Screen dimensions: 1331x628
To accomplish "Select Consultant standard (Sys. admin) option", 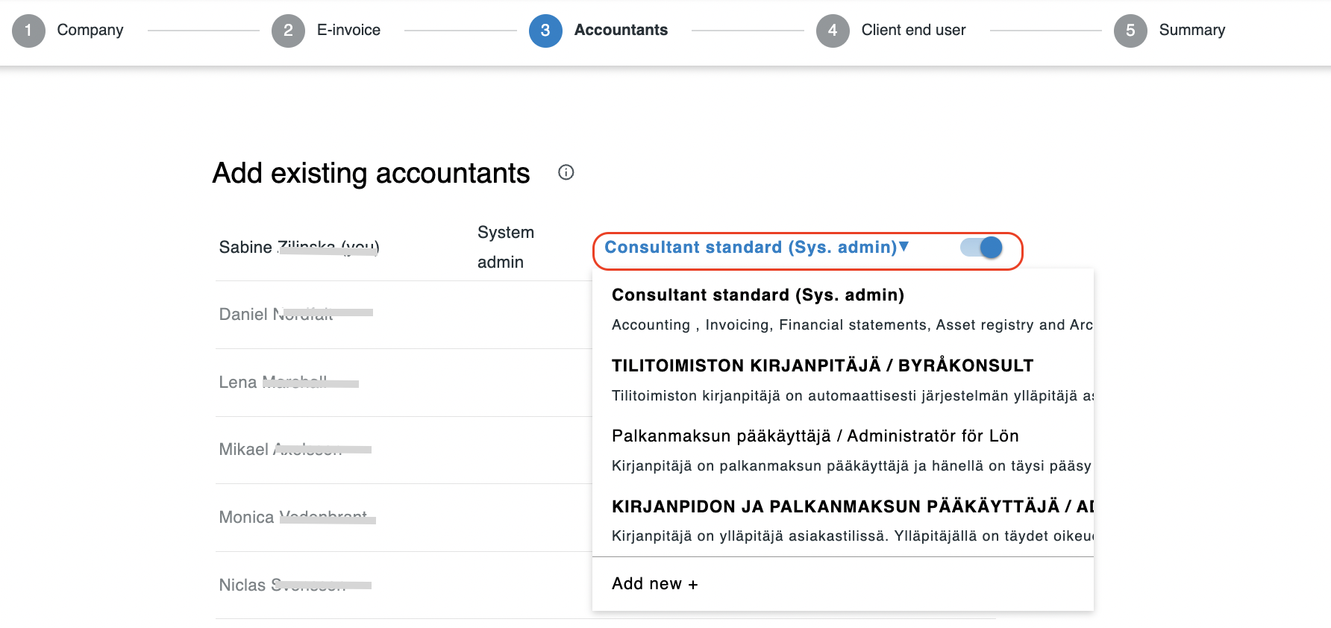I will pyautogui.click(x=757, y=295).
